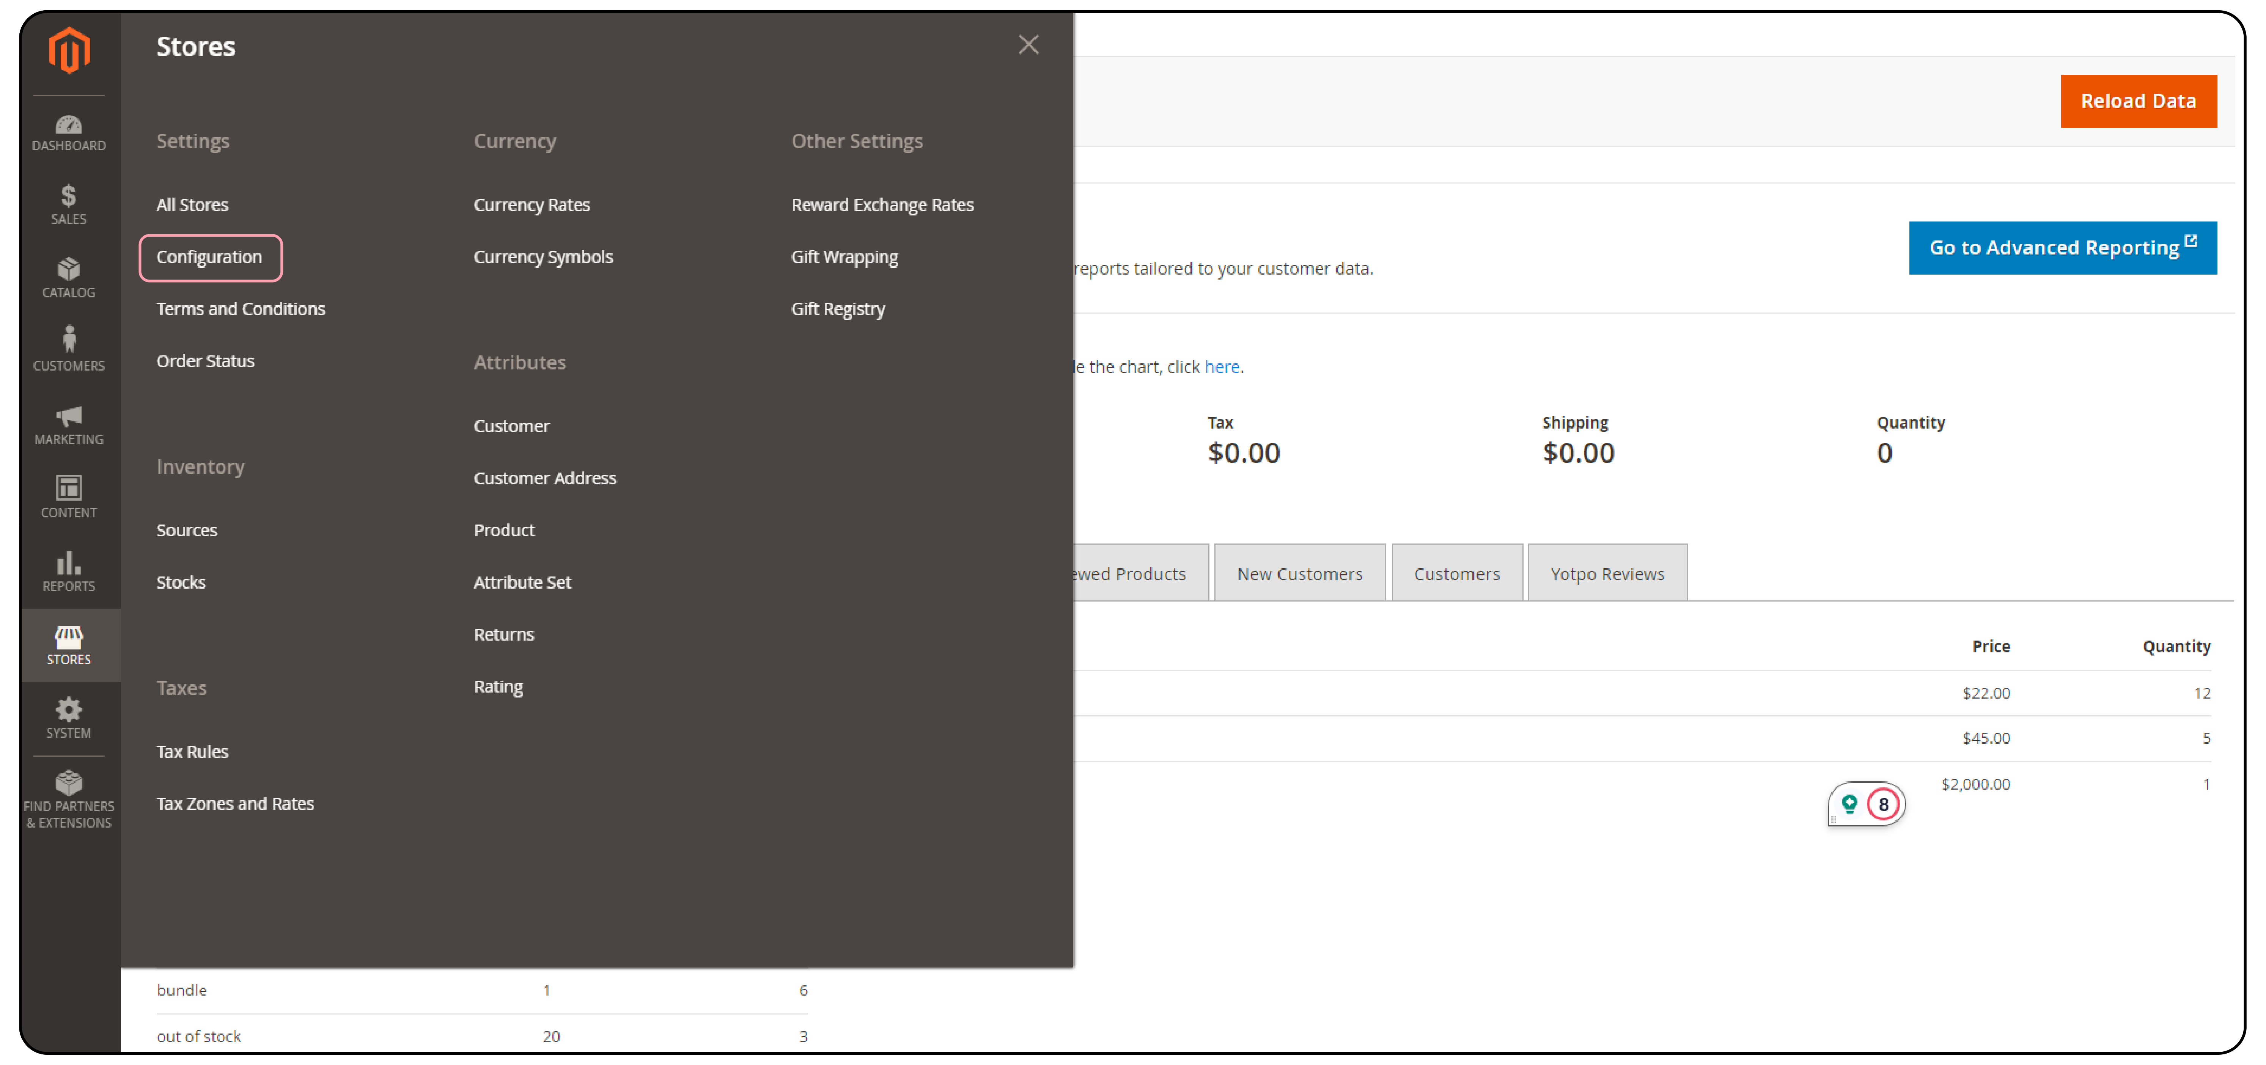Open Configuration under Settings
Viewport: 2266px width, 1065px height.
click(x=209, y=257)
